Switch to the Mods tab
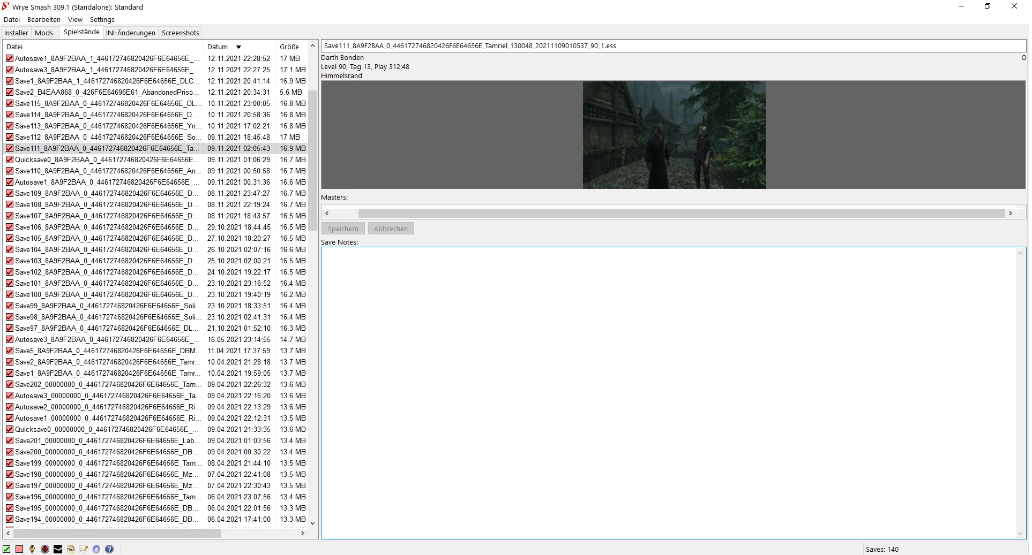Viewport: 1032px width, 555px height. tap(44, 33)
